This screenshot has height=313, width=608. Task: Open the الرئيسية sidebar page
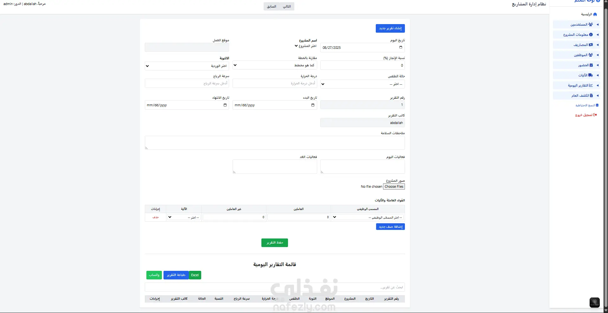coord(589,14)
